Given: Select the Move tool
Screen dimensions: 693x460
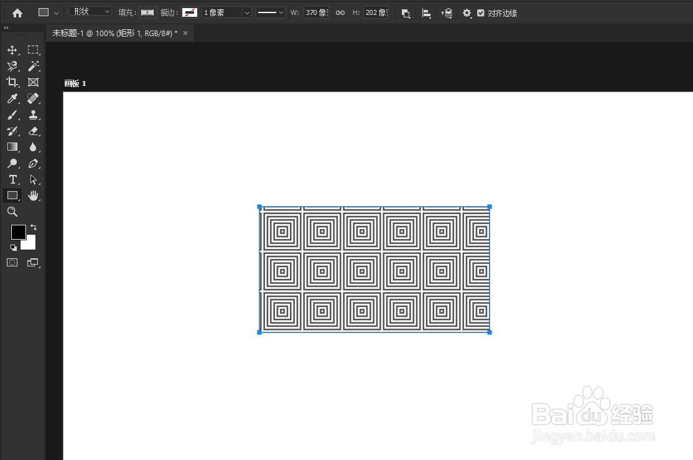Looking at the screenshot, I should [x=12, y=50].
